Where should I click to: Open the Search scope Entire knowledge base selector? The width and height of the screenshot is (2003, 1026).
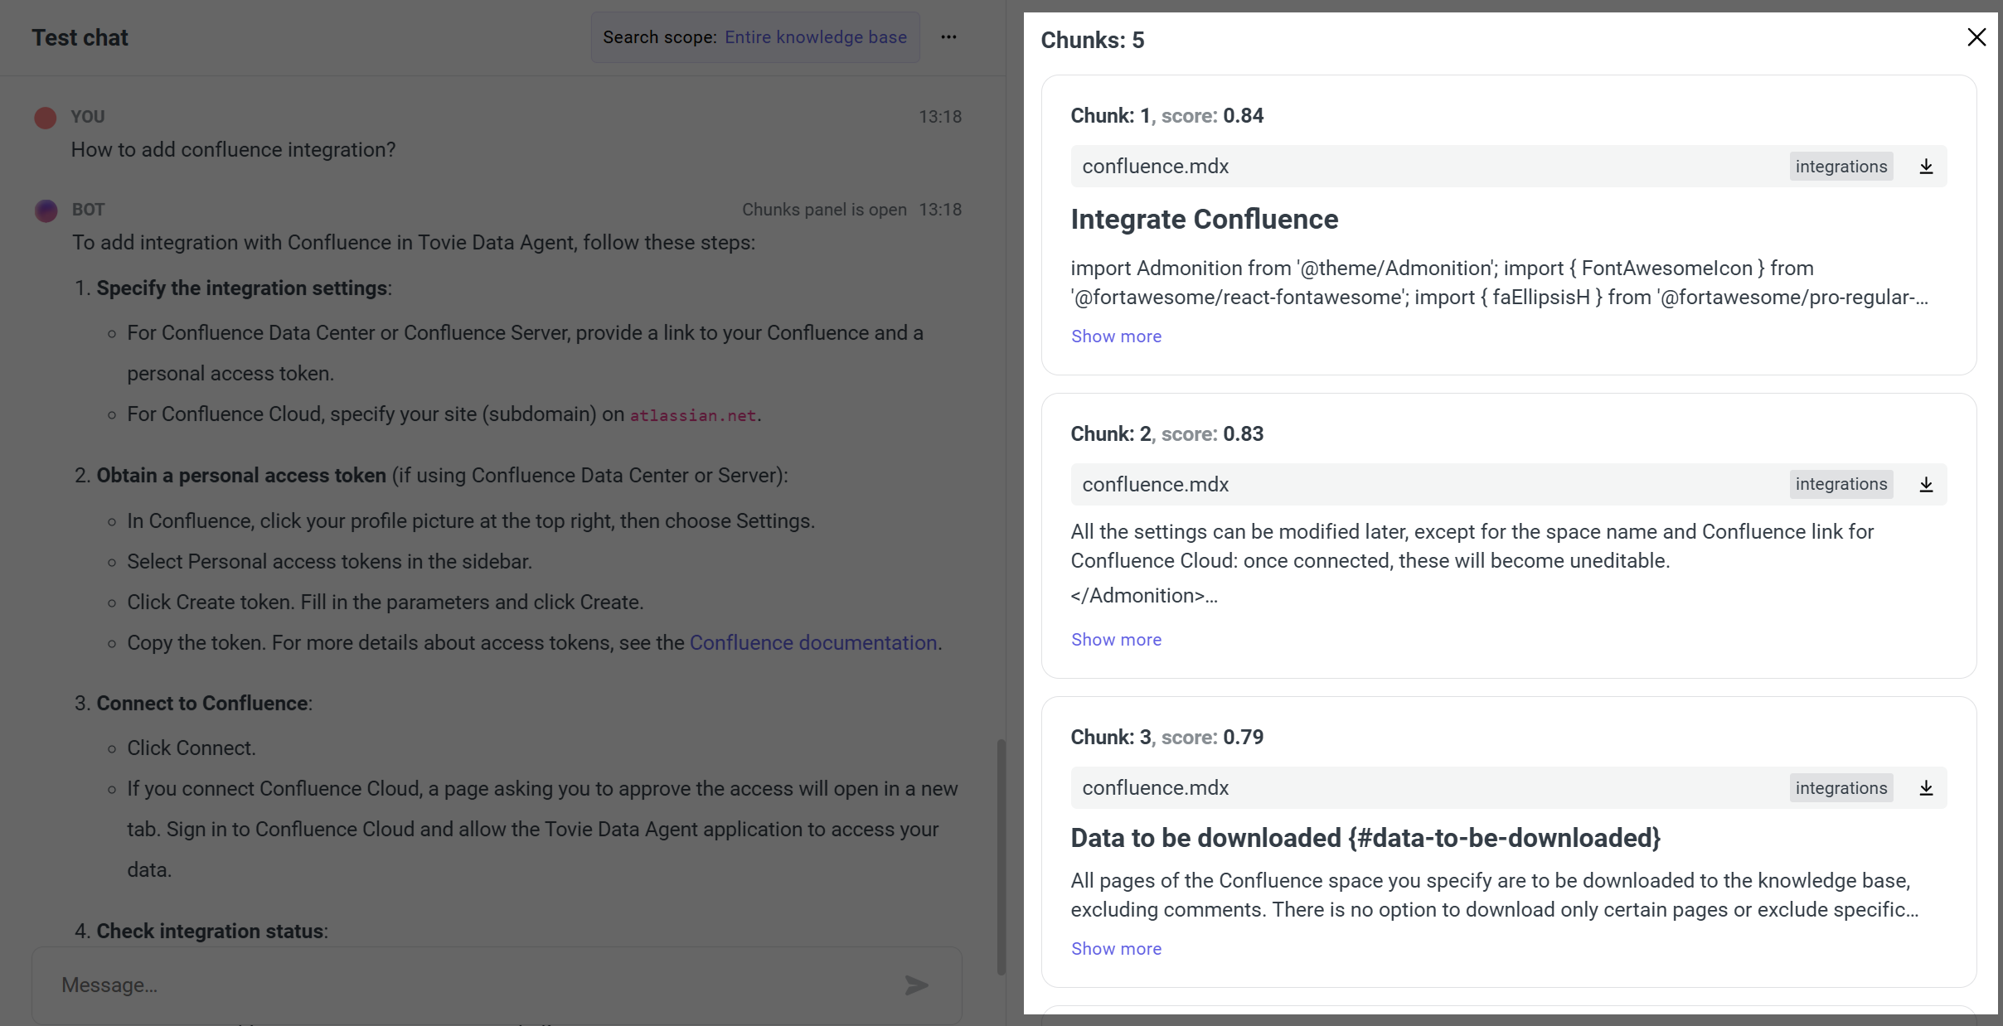click(x=755, y=37)
